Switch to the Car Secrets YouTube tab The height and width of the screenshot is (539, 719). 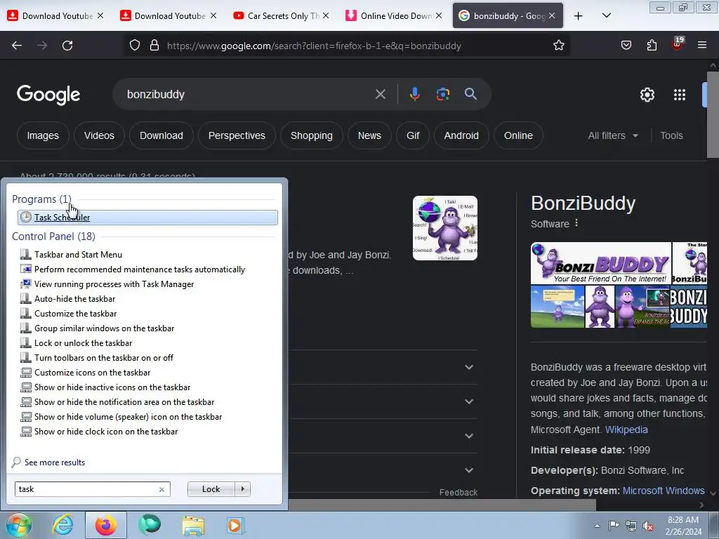(281, 15)
